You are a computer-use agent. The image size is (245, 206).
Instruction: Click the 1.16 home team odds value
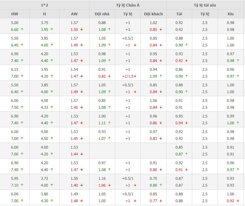pos(102,178)
